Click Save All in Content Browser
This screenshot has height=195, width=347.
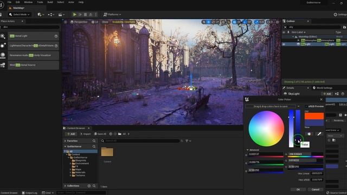tap(100, 134)
